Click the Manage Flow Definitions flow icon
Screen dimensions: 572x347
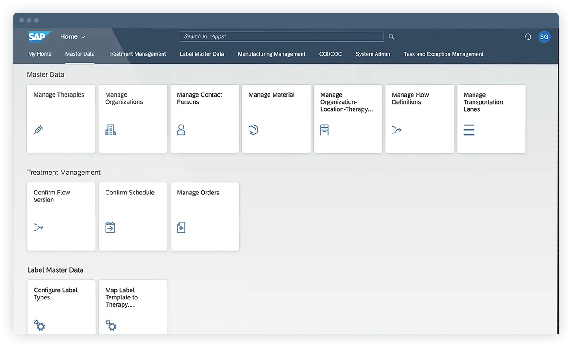[x=397, y=129]
